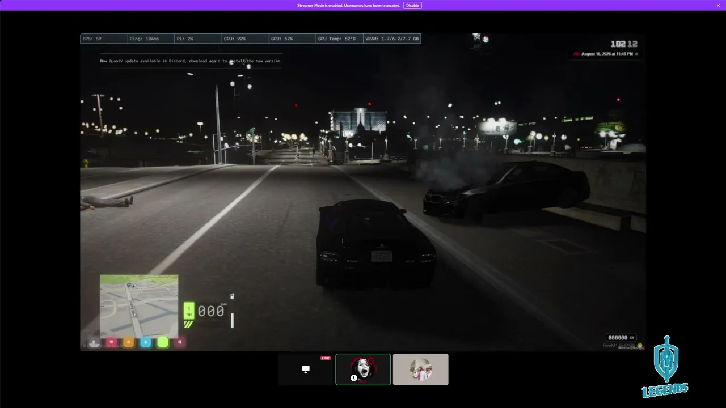Click the monitor screen-share icon
726x408 pixels.
(x=306, y=369)
